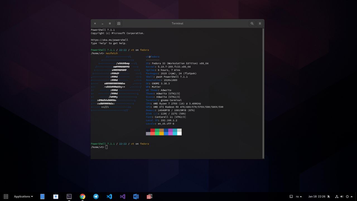
Task: Expand the system menu arrow in tray
Action: pos(352,197)
